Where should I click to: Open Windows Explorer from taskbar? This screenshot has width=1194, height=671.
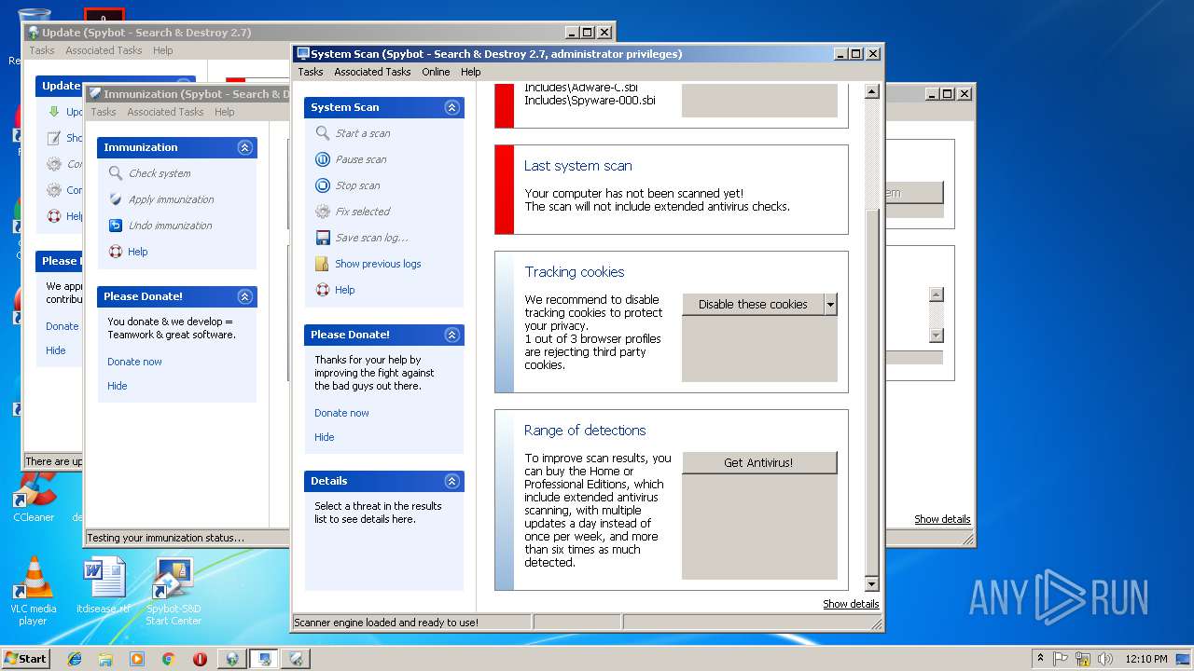coord(105,659)
